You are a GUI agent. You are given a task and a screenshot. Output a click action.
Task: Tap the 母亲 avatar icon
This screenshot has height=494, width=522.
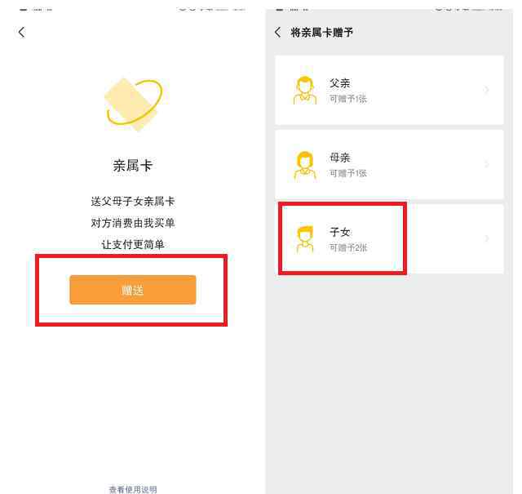tap(305, 165)
